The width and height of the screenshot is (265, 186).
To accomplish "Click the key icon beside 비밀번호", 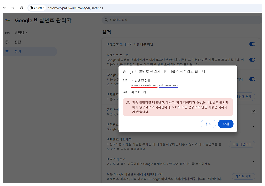I will tap(7, 33).
